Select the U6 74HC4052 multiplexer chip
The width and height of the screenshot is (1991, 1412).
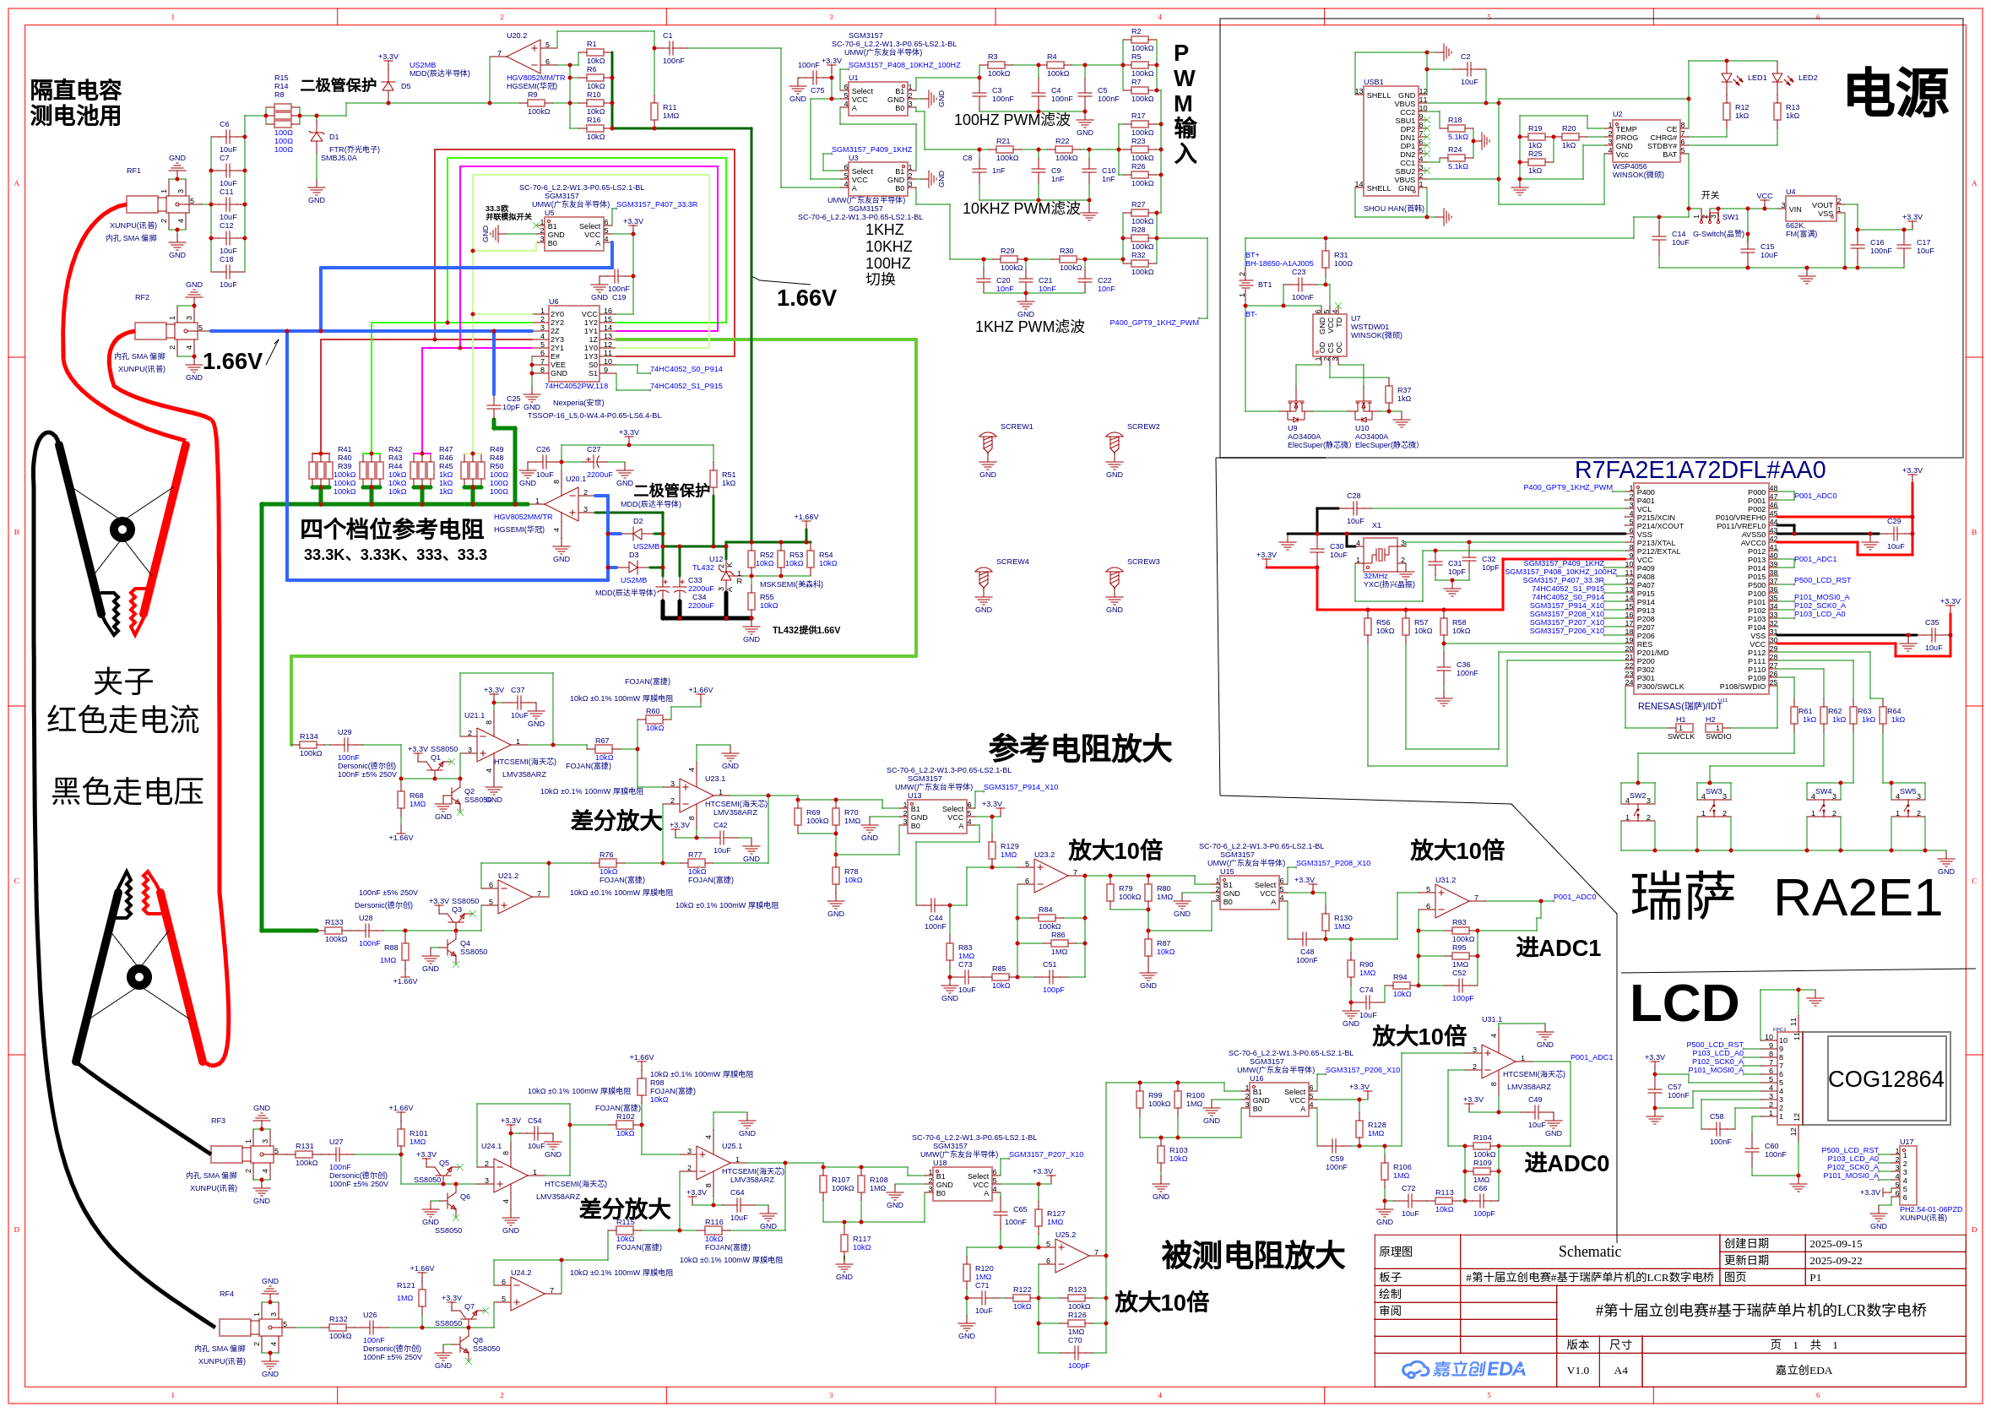point(574,343)
